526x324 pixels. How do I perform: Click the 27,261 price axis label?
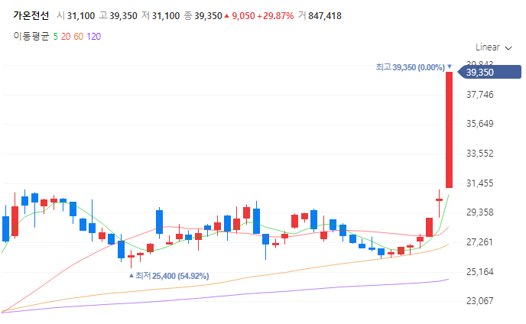coord(479,241)
